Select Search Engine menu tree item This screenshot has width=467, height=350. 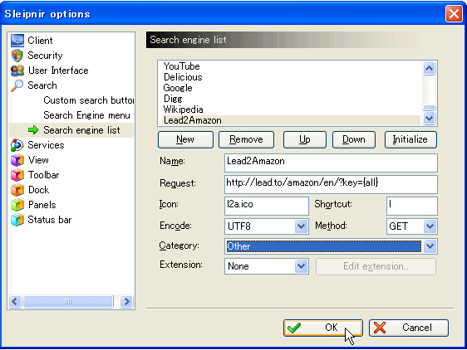[x=86, y=115]
